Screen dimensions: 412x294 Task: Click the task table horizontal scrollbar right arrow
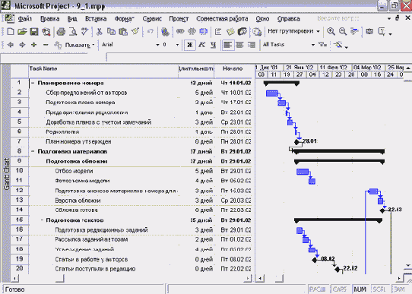click(248, 278)
